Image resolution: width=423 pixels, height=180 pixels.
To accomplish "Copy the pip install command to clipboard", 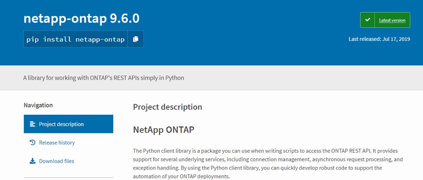I will click(135, 39).
